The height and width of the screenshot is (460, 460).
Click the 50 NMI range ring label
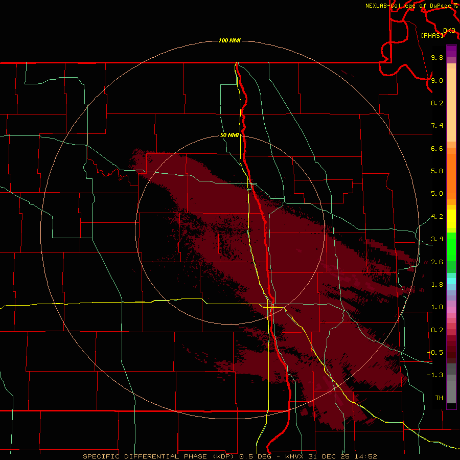(x=229, y=135)
